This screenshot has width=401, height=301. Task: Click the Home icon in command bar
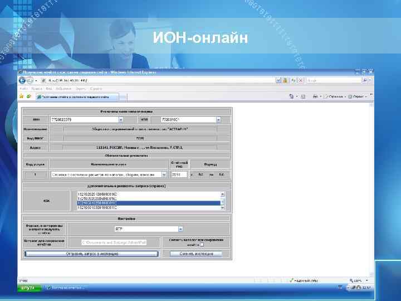291,96
